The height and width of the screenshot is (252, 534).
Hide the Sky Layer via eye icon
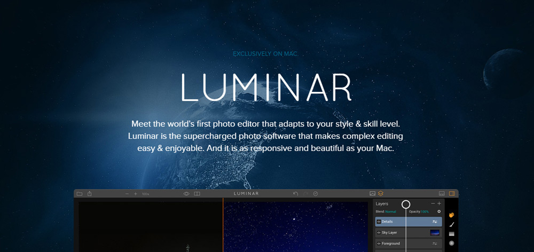click(x=379, y=233)
